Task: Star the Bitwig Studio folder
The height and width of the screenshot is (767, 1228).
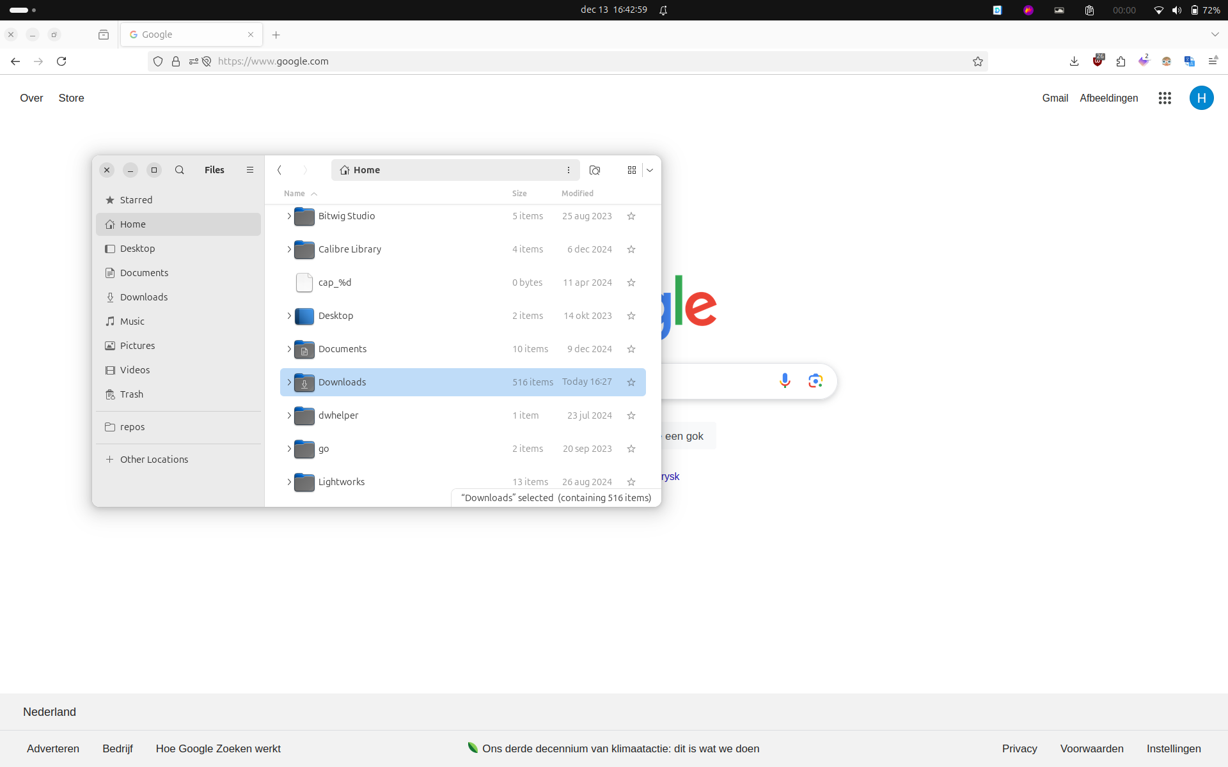Action: (631, 216)
